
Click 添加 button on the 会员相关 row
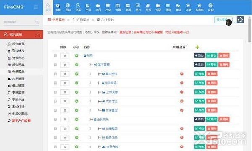199,120
